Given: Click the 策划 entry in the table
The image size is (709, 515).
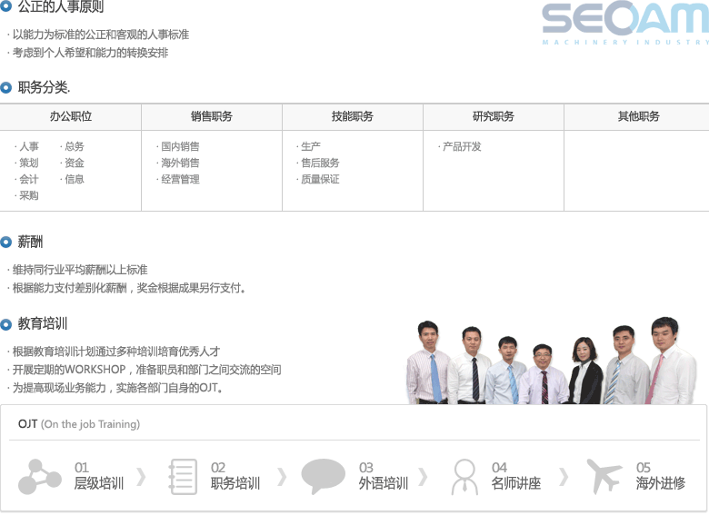Looking at the screenshot, I should pos(27,163).
